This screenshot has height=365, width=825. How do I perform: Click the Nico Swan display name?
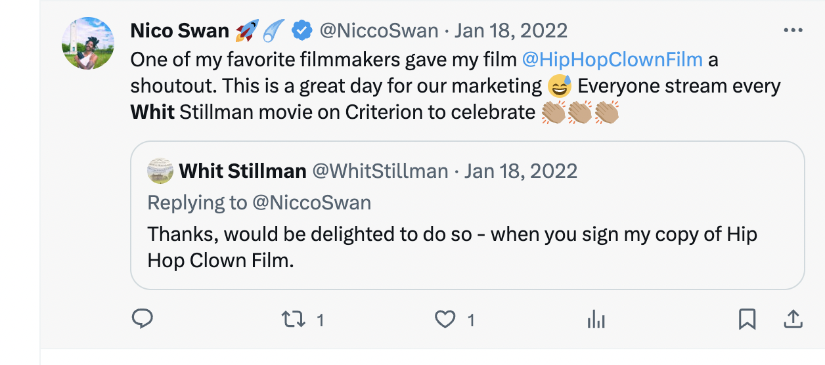coord(179,30)
